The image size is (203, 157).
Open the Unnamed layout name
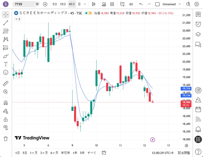(x=169, y=4)
